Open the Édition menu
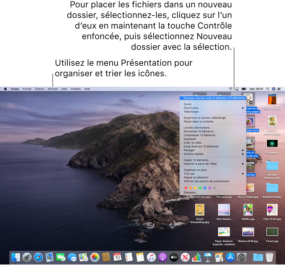 (x=39, y=89)
